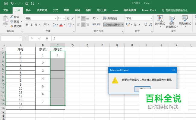
Task: Select middle vertical alignment
Action: coord(83,18)
